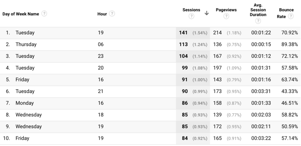The height and width of the screenshot is (146, 301).
Task: Sort table by Sessions column header
Action: coord(191,10)
